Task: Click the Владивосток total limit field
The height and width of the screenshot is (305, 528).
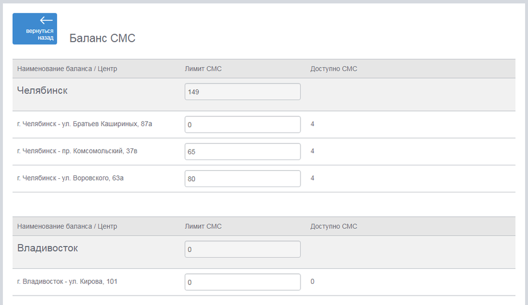Action: (x=242, y=249)
